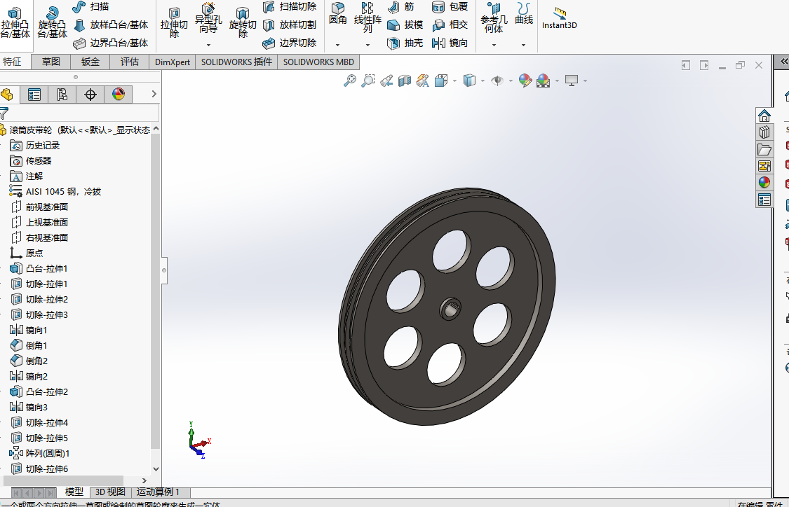Switch to the 3D 视图 bottom tab
The image size is (789, 507).
[110, 492]
